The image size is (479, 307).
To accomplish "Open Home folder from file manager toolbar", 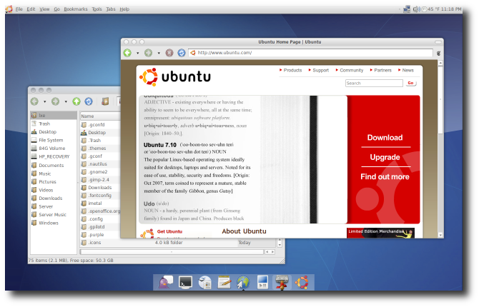I will [105, 101].
